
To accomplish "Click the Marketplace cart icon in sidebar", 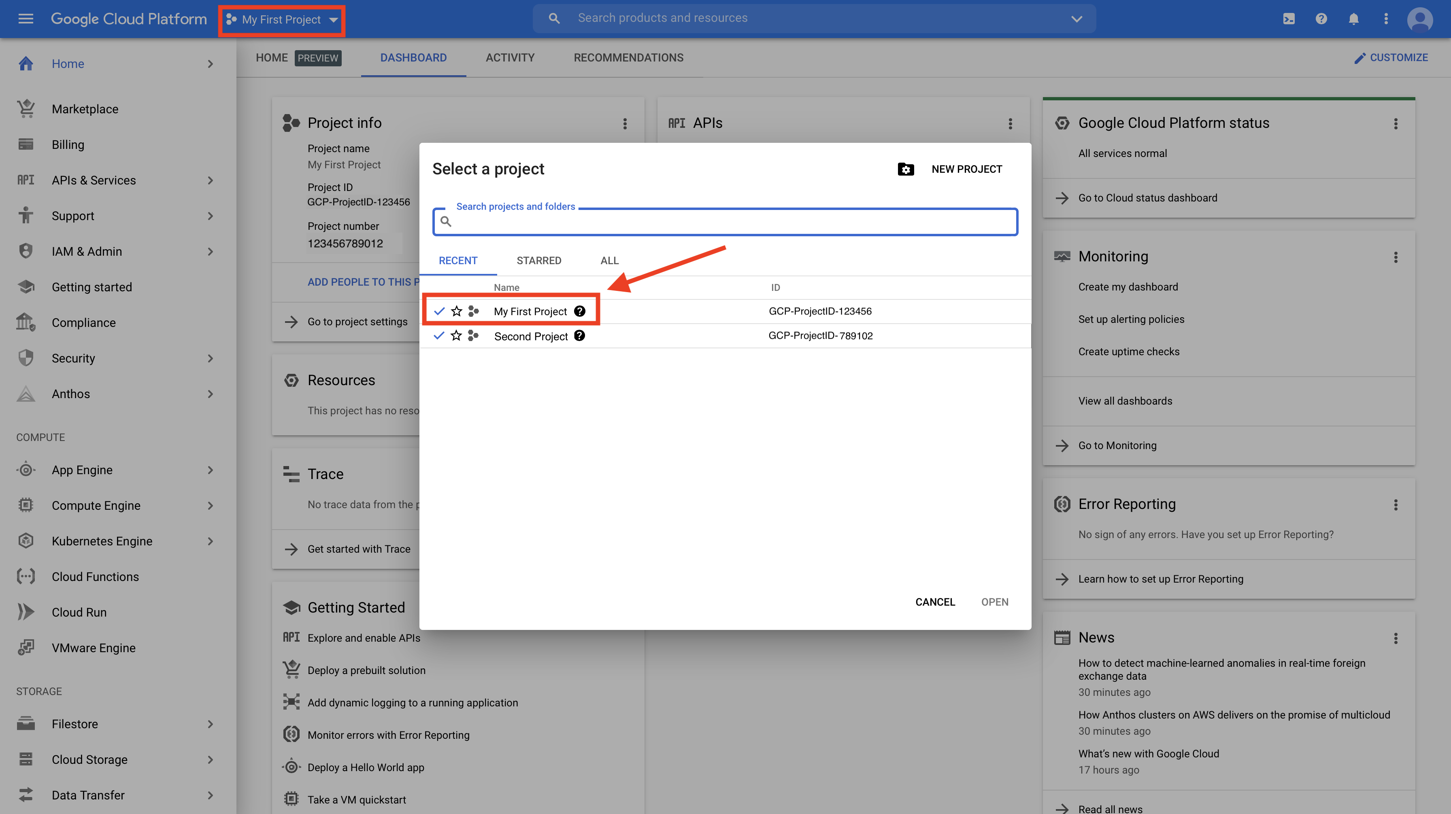I will 26,109.
